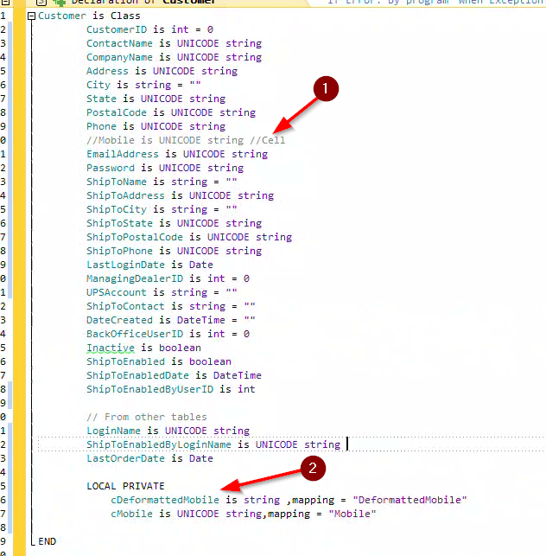Click the ShipToState declaration
Image resolution: width=546 pixels, height=556 pixels.
[x=174, y=223]
